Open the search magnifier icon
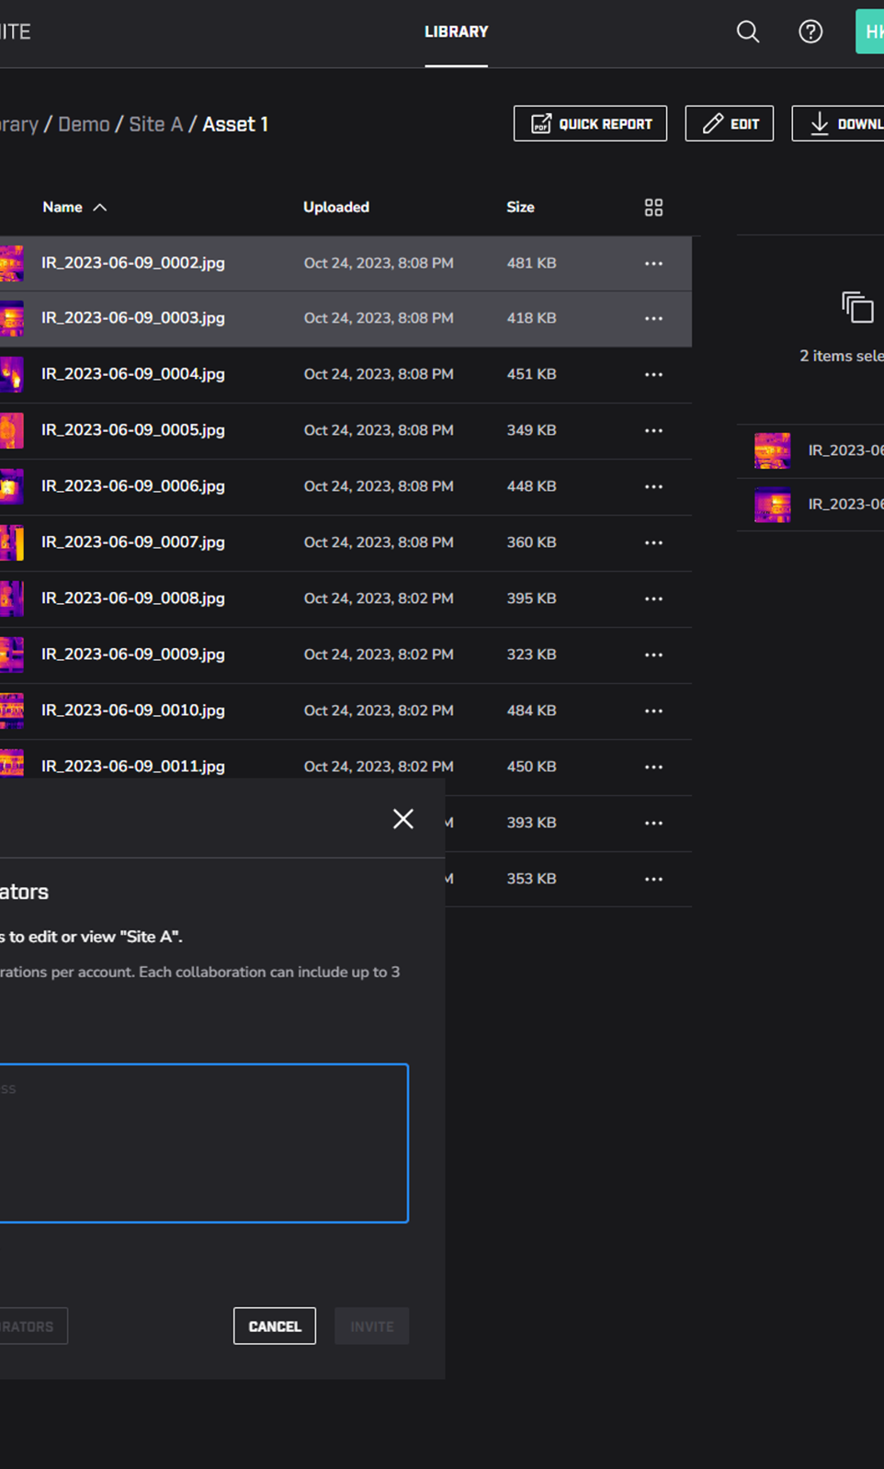 (x=748, y=32)
